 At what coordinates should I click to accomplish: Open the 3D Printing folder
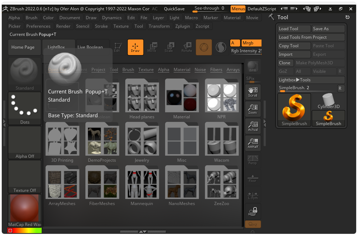(62, 142)
